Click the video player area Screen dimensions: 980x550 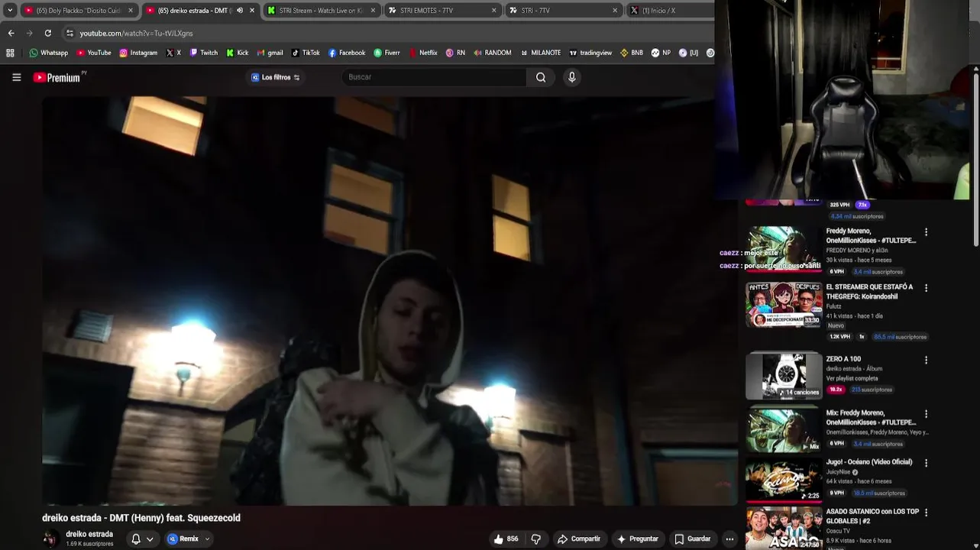pyautogui.click(x=390, y=300)
